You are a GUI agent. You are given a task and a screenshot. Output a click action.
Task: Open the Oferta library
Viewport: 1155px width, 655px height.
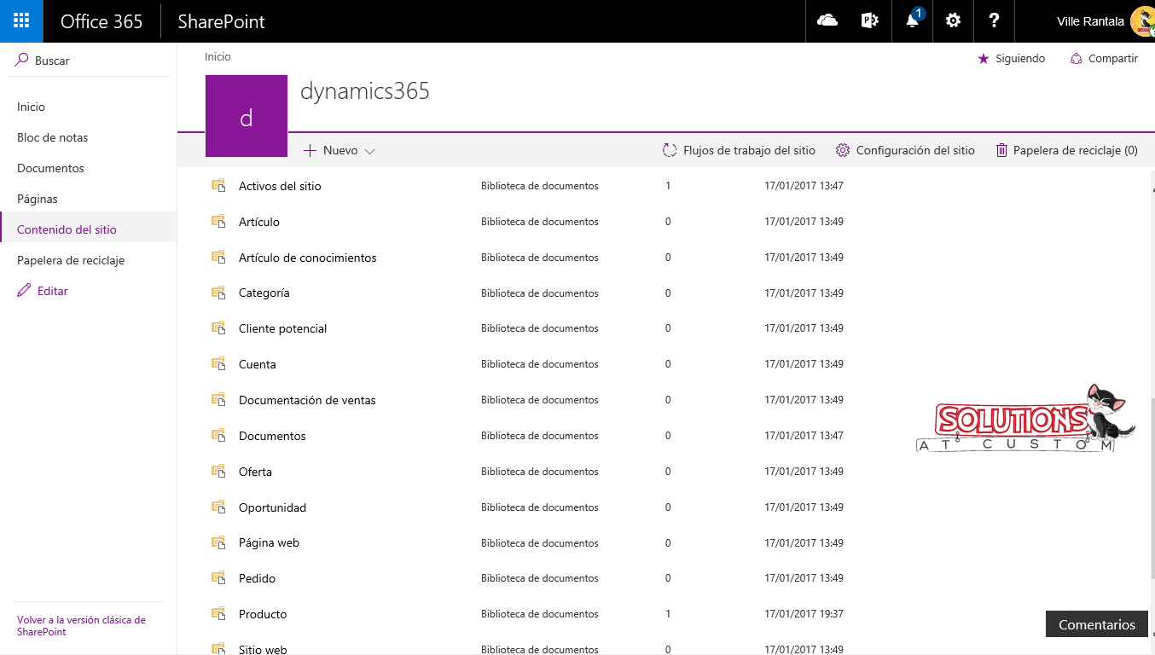click(x=255, y=472)
